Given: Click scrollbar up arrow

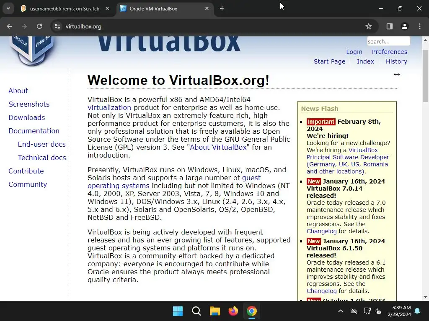Looking at the screenshot, I should tap(426, 40).
